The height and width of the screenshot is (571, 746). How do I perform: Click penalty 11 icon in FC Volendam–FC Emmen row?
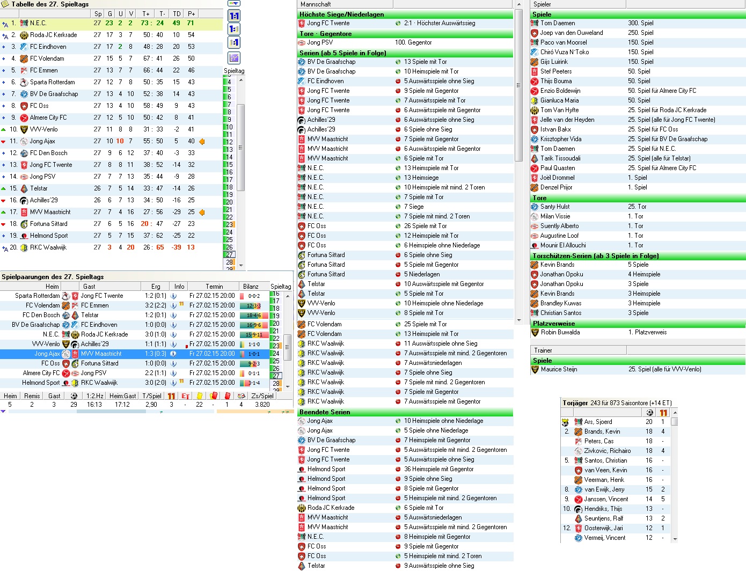pos(182,304)
